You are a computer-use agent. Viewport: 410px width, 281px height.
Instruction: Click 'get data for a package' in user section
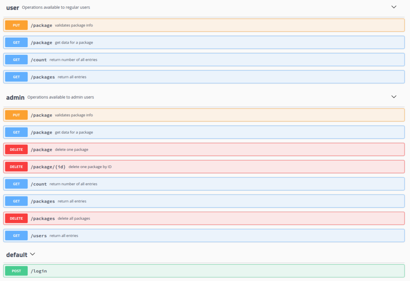[74, 42]
